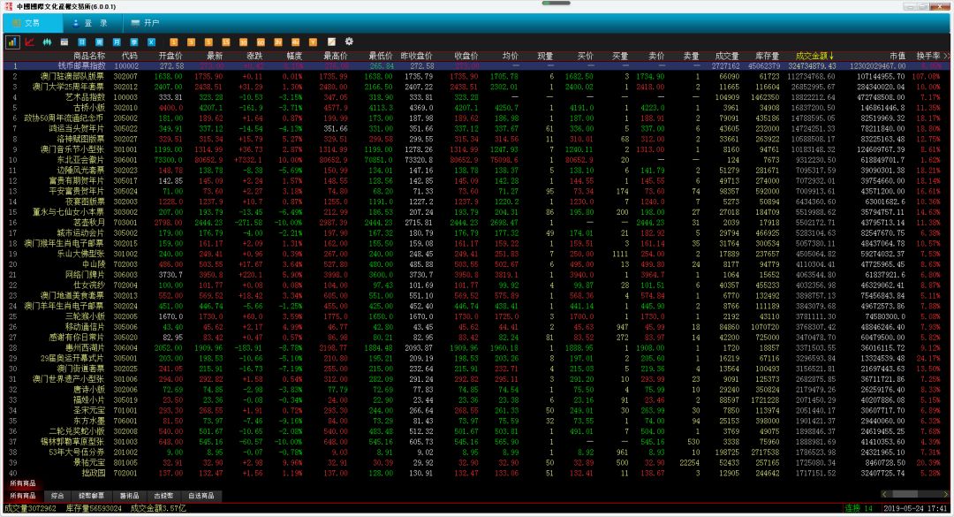The width and height of the screenshot is (954, 517).
Task: Click the small calendar-style toolbar icon
Action: tap(64, 42)
